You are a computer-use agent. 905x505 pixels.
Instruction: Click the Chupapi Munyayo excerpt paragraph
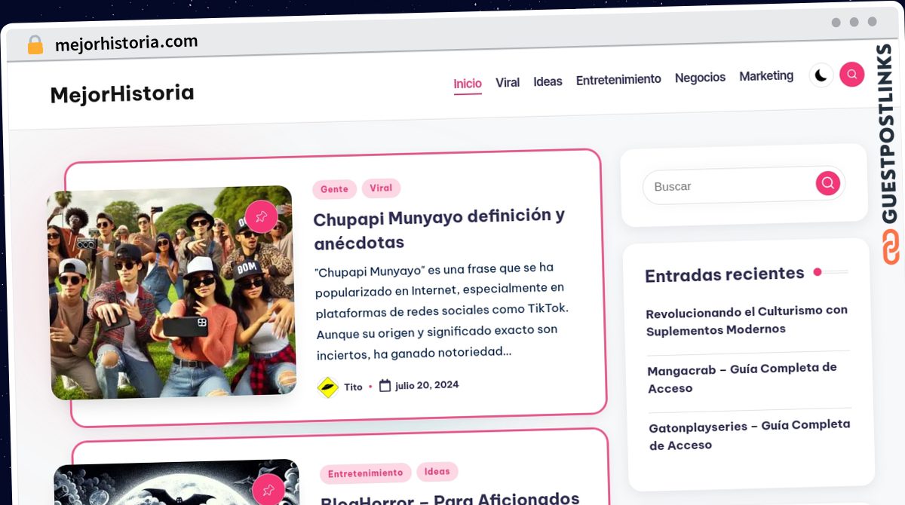coord(442,310)
